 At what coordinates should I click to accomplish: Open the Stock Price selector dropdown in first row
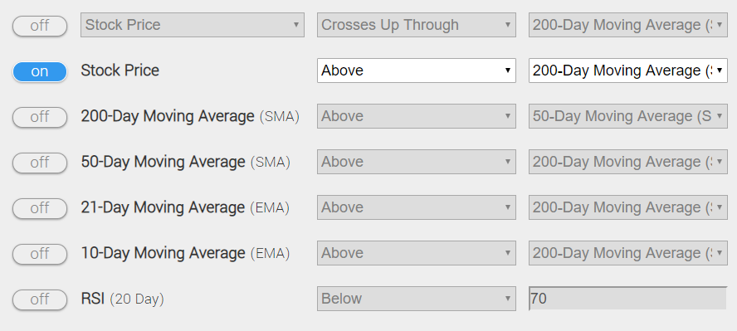click(x=193, y=25)
